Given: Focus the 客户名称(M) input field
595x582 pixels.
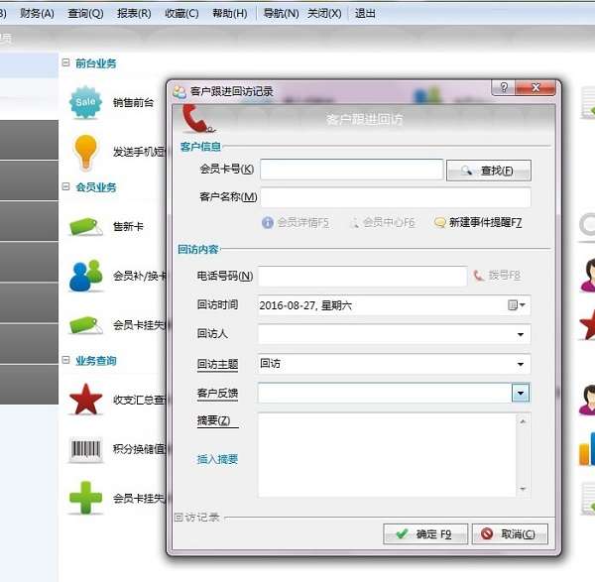Looking at the screenshot, I should point(396,197).
